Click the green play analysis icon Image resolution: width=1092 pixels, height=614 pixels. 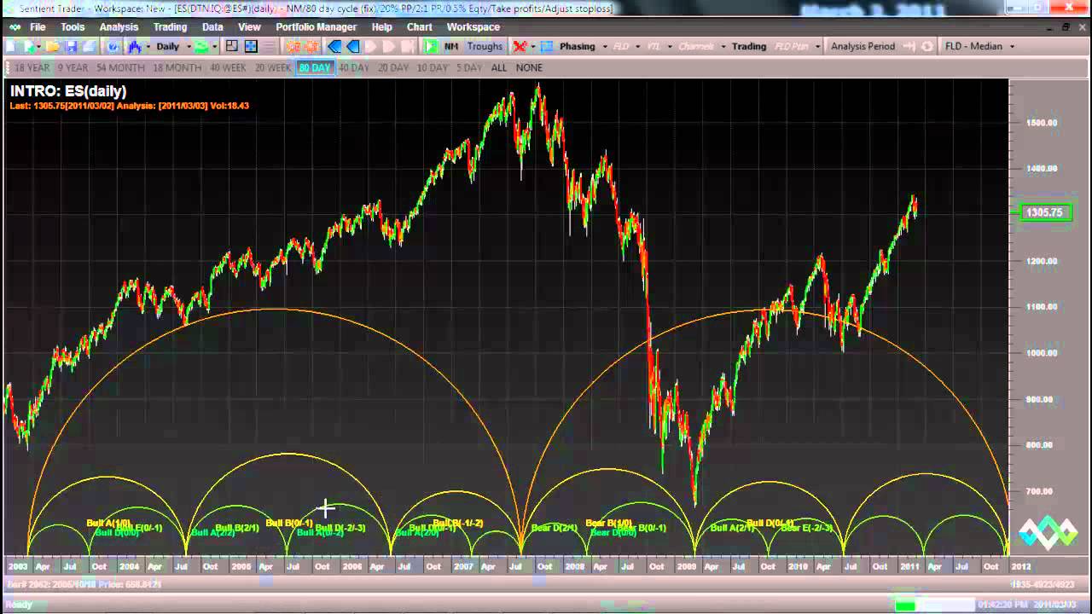[x=431, y=46]
